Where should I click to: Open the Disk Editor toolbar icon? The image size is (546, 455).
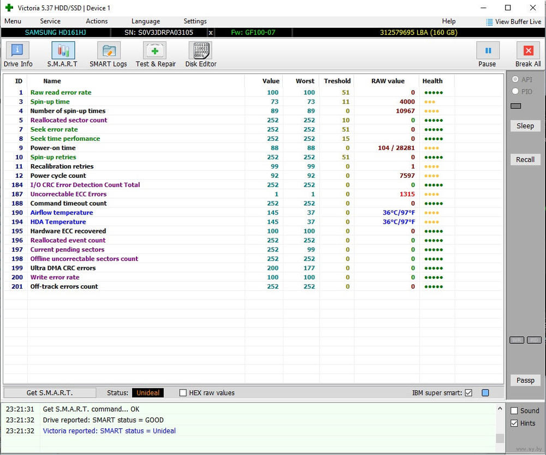200,50
